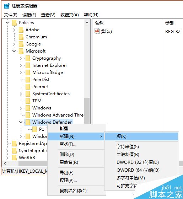Select the TPM registry key
The height and width of the screenshot is (199, 183).
(37, 101)
